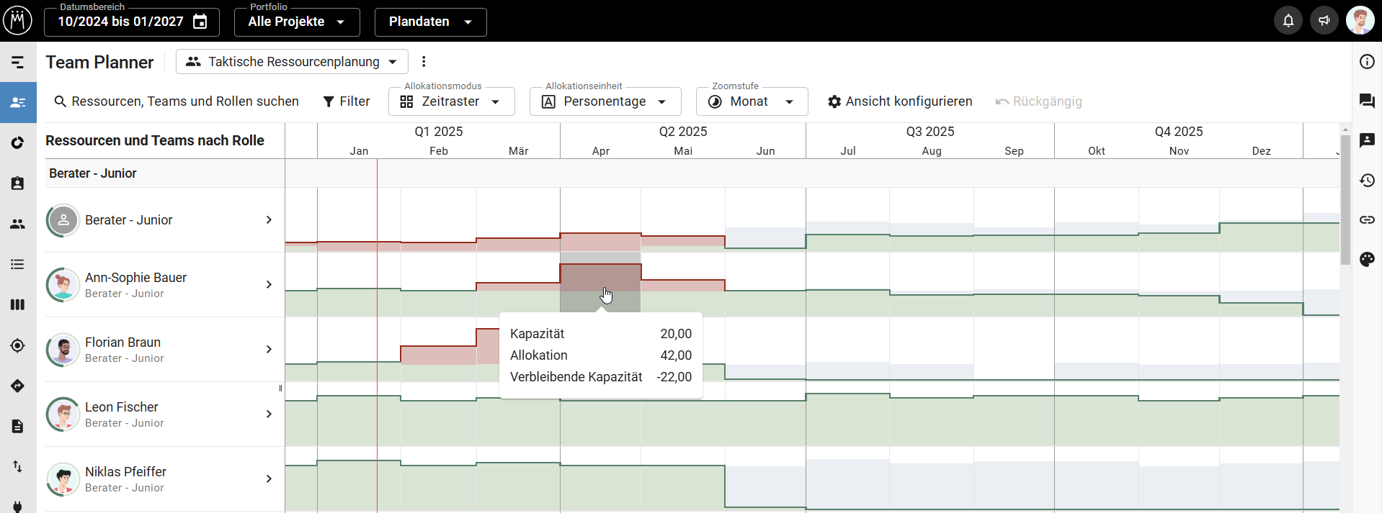
Task: Click the Nov month header
Action: 1179,150
